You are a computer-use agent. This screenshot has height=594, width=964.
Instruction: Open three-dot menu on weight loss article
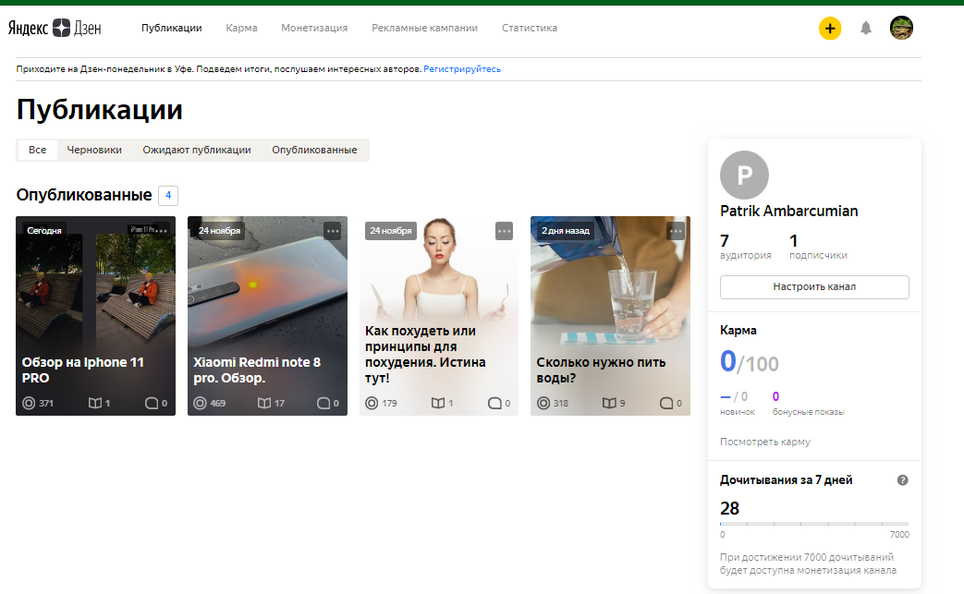pyautogui.click(x=504, y=231)
